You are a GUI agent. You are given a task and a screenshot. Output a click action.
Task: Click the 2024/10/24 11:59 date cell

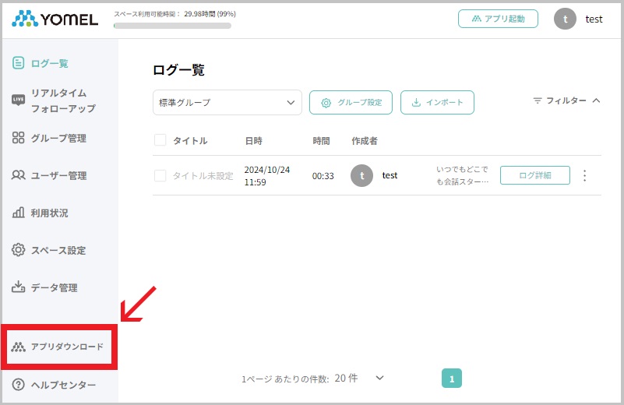click(267, 176)
